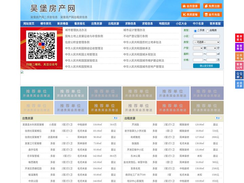Open the 中华人民共和国契税法 link
Screen dimensions: 244x183
click(x=79, y=67)
